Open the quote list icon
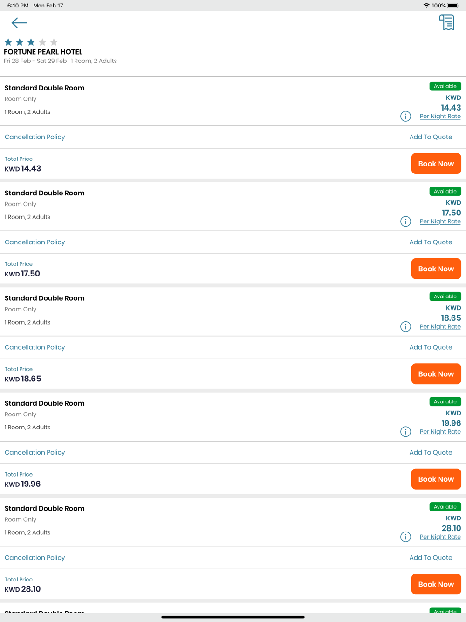Image resolution: width=466 pixels, height=622 pixels. (446, 22)
